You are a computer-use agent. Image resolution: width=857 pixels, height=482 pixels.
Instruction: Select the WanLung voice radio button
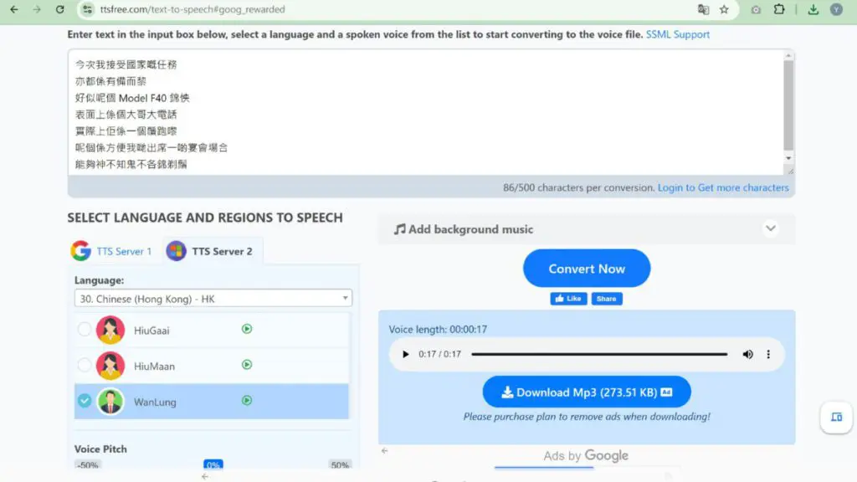click(x=85, y=401)
